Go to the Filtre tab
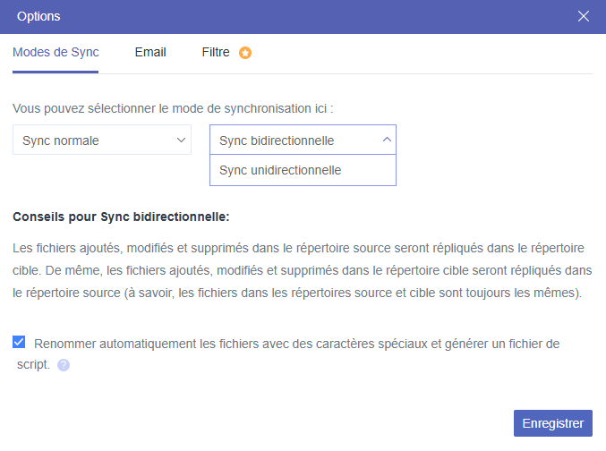606x451 pixels. [216, 52]
